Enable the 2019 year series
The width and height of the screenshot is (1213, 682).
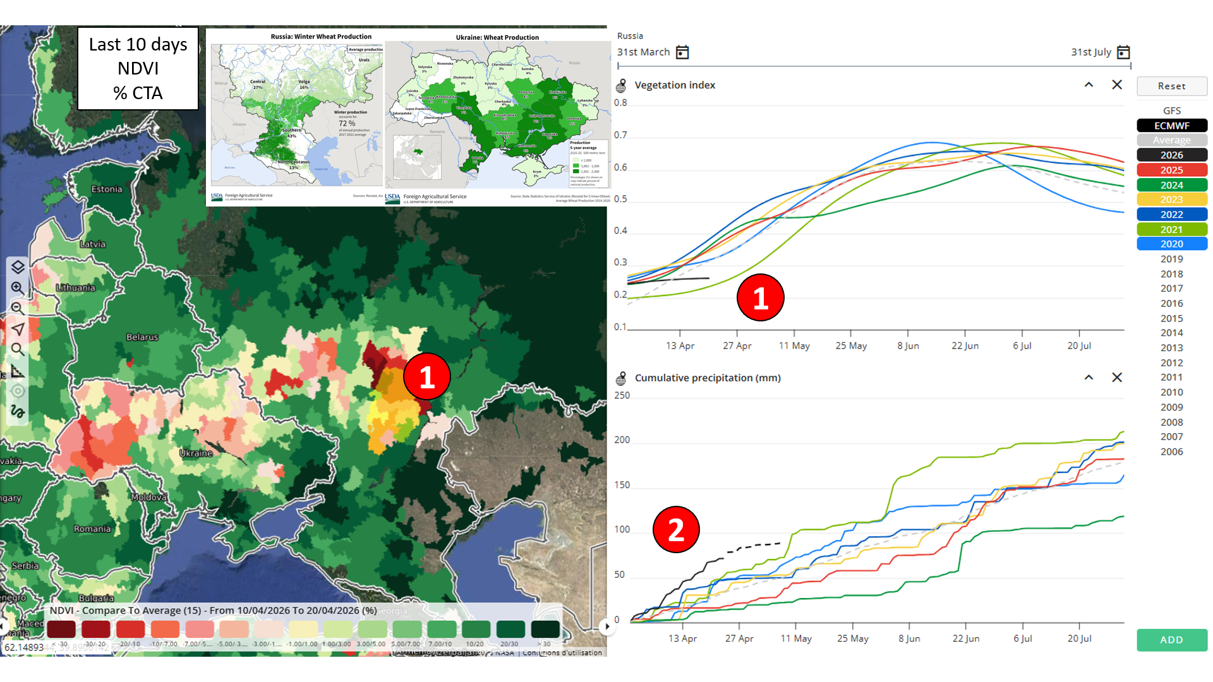tap(1171, 259)
